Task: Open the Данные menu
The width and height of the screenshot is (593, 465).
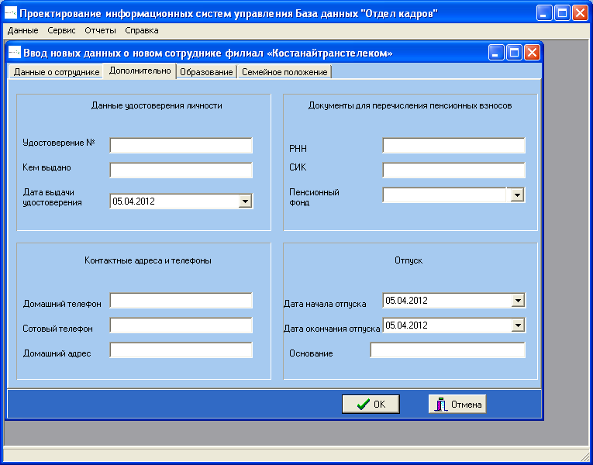Action: tap(23, 31)
